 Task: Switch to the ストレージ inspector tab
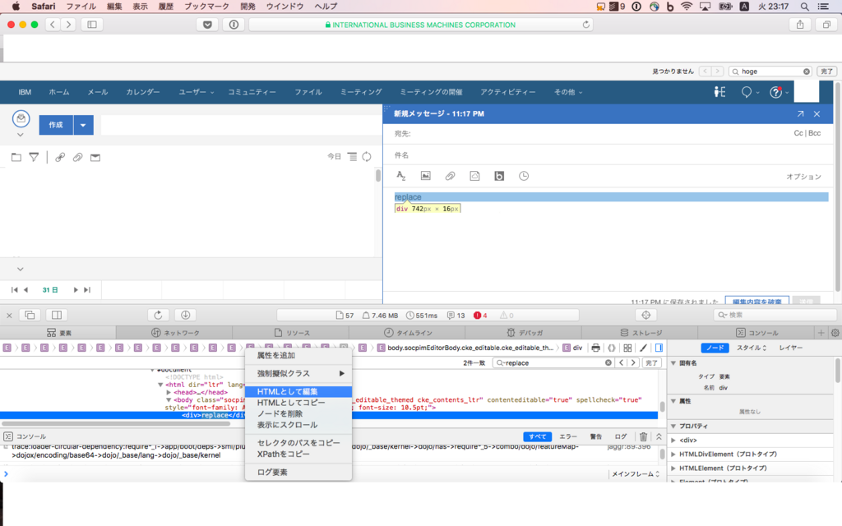point(640,333)
